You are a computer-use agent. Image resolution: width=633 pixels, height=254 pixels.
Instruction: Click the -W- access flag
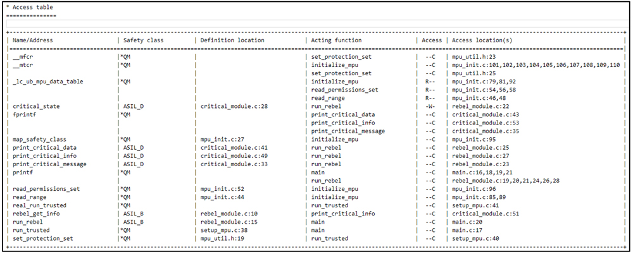pyautogui.click(x=430, y=106)
